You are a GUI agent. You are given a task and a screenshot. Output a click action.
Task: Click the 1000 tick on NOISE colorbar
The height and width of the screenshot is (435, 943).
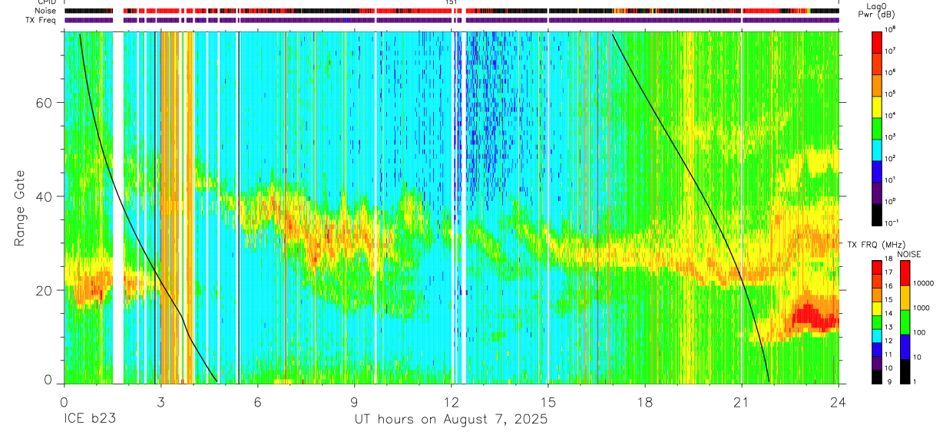922,308
